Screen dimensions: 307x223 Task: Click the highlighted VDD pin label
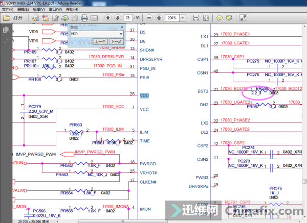144,96
